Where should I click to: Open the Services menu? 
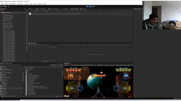click(27, 4)
